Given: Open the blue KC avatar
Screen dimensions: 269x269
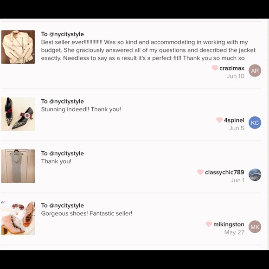Looking at the screenshot, I should (x=255, y=122).
